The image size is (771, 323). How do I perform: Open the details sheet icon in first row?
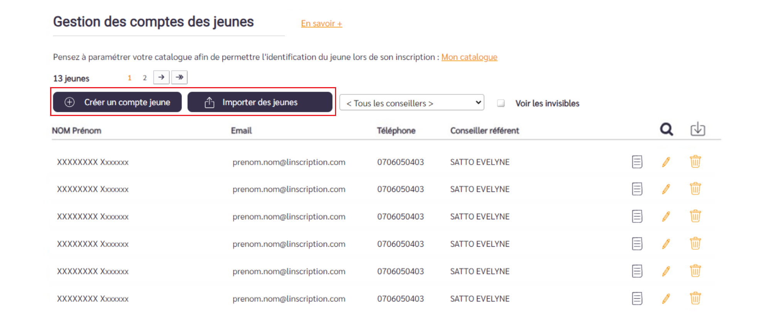tap(637, 162)
